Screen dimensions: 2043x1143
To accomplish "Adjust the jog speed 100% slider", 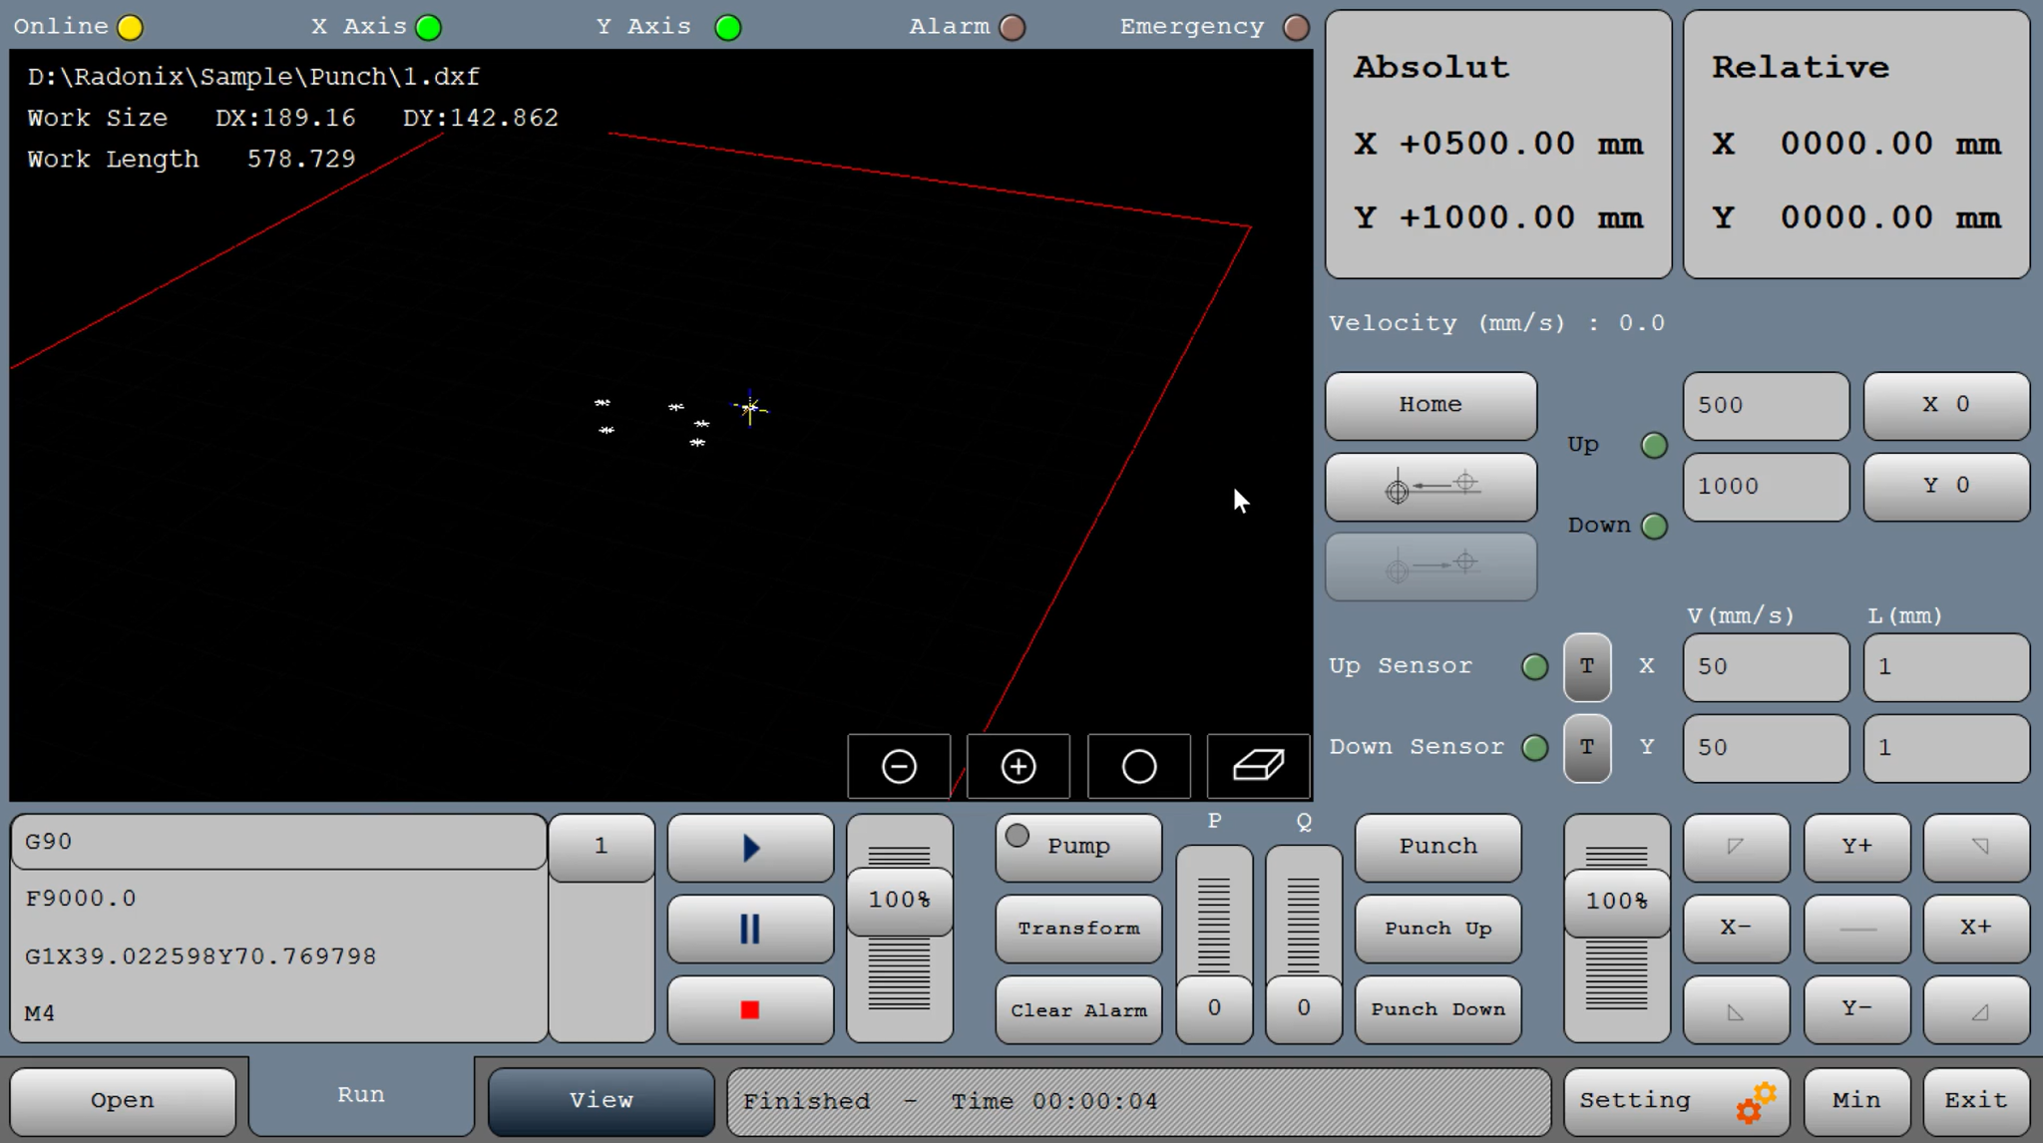I will tap(1617, 903).
